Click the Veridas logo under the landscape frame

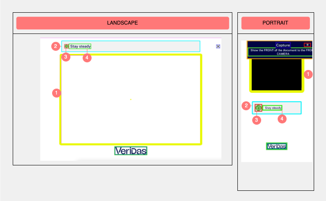pos(131,151)
